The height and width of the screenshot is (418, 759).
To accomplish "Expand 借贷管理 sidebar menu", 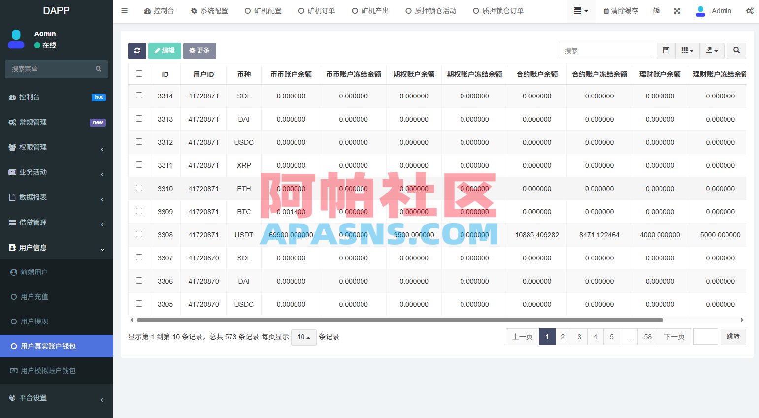I will 57,223.
